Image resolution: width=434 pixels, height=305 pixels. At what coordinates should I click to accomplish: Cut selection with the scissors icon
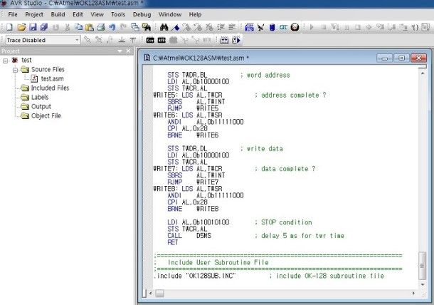coord(67,27)
